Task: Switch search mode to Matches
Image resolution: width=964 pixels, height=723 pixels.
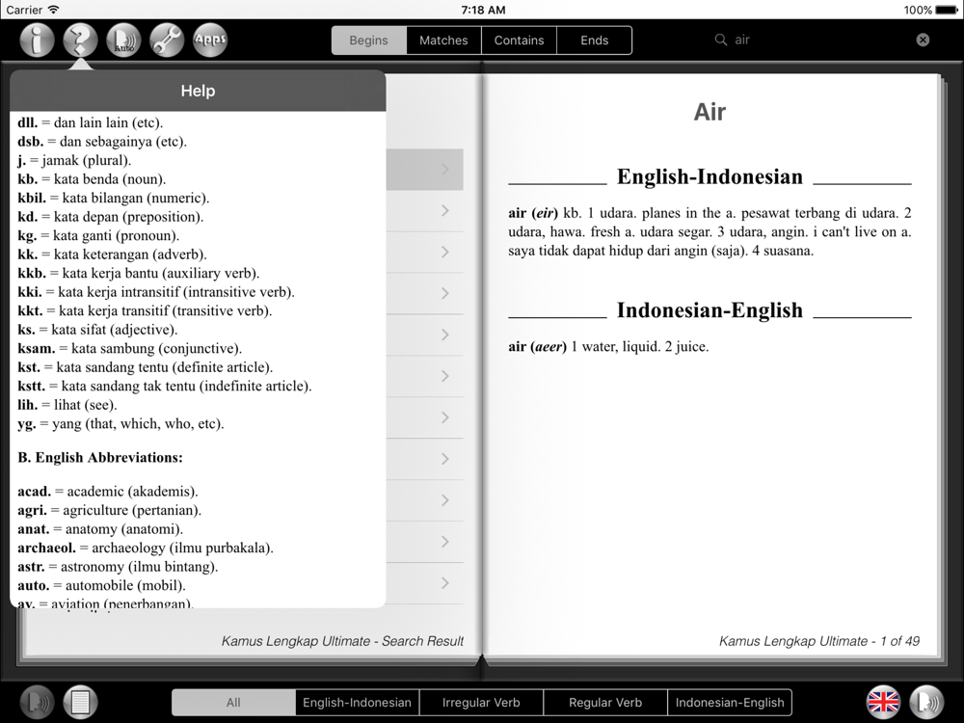Action: (x=443, y=40)
